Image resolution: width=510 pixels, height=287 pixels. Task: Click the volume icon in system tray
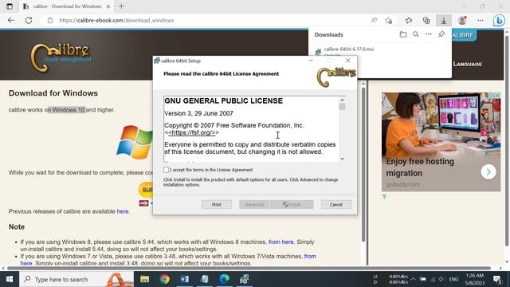click(441, 279)
